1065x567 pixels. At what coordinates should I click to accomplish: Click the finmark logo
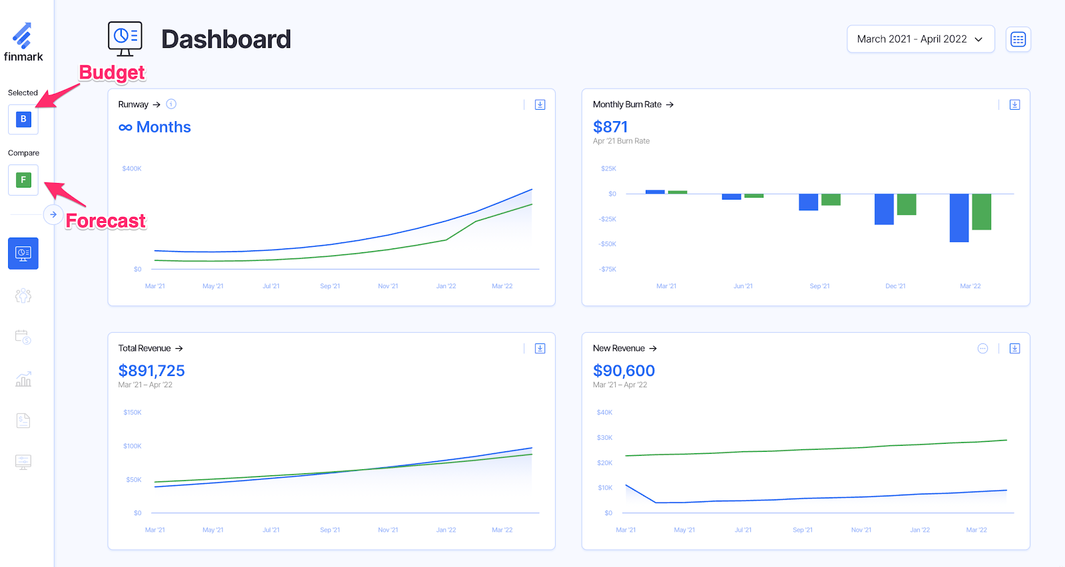23,43
